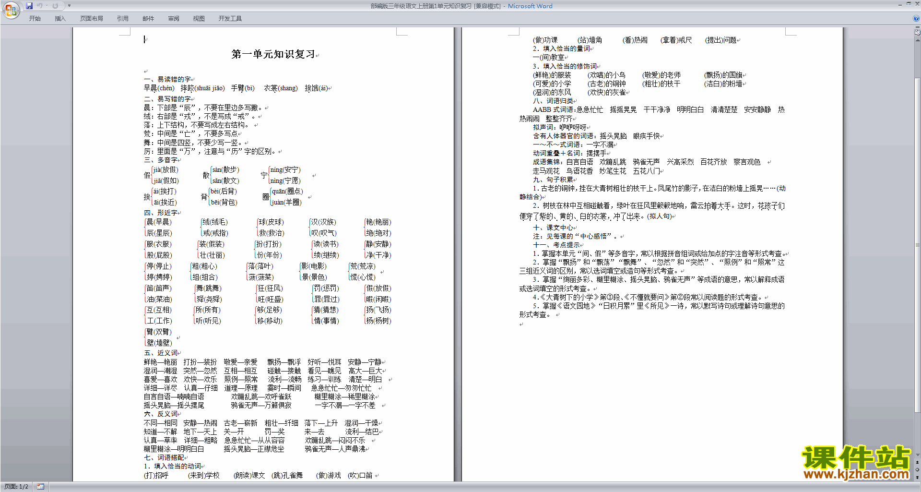Click the phrase (吹)口笛
Screen dimensions: 921x492
360,475
